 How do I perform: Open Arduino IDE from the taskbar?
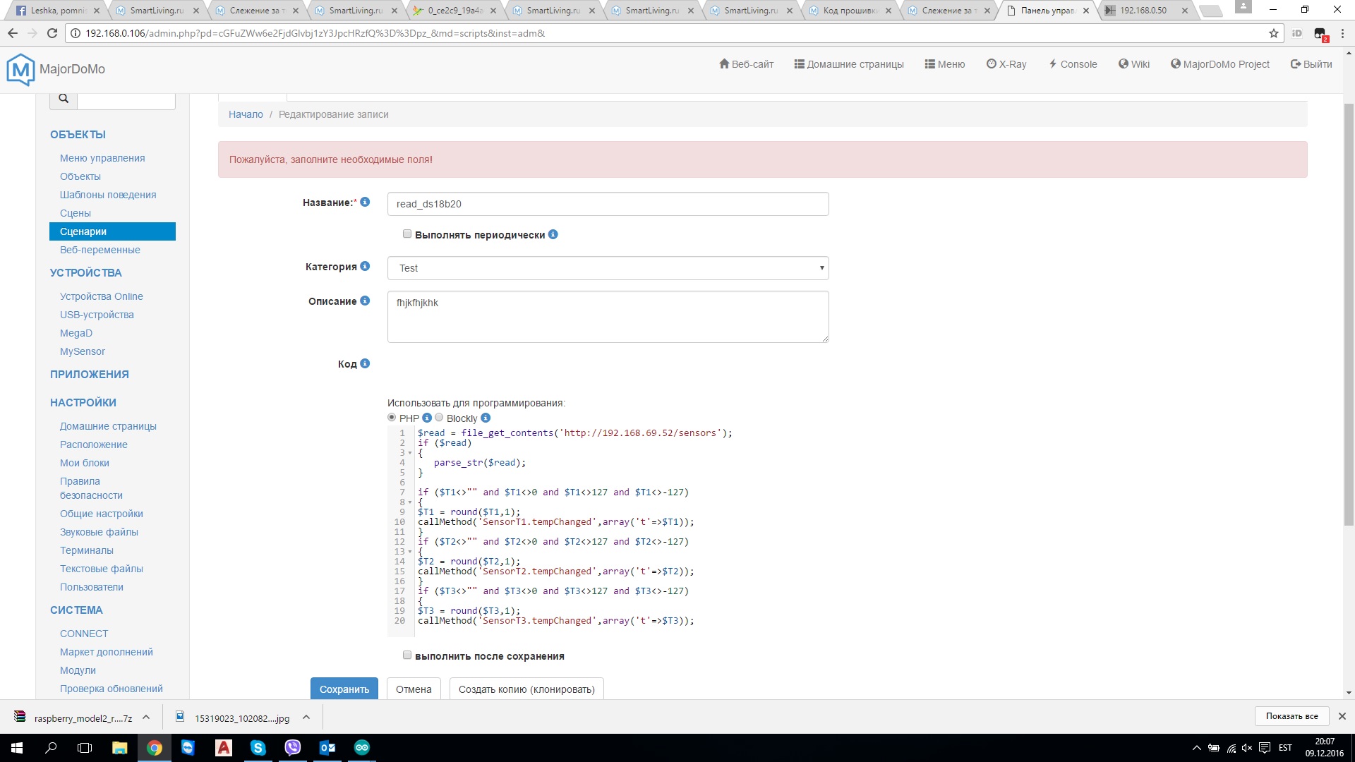362,748
